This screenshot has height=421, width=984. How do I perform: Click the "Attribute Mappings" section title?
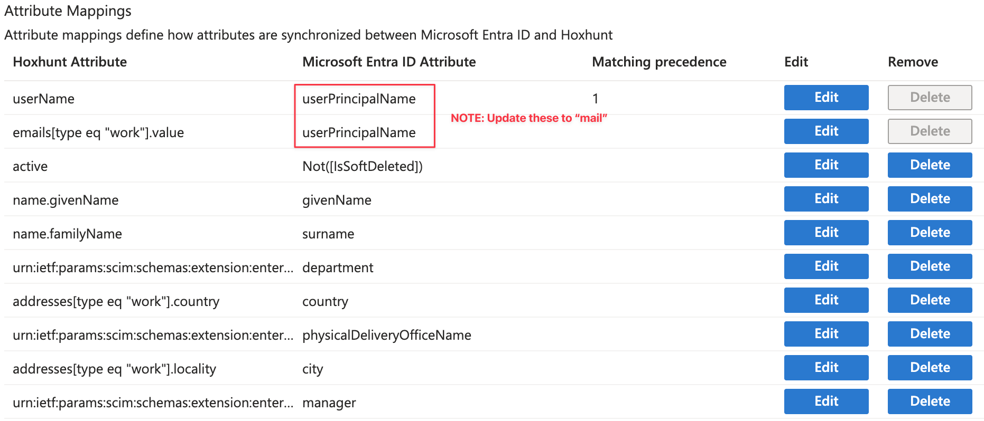68,11
